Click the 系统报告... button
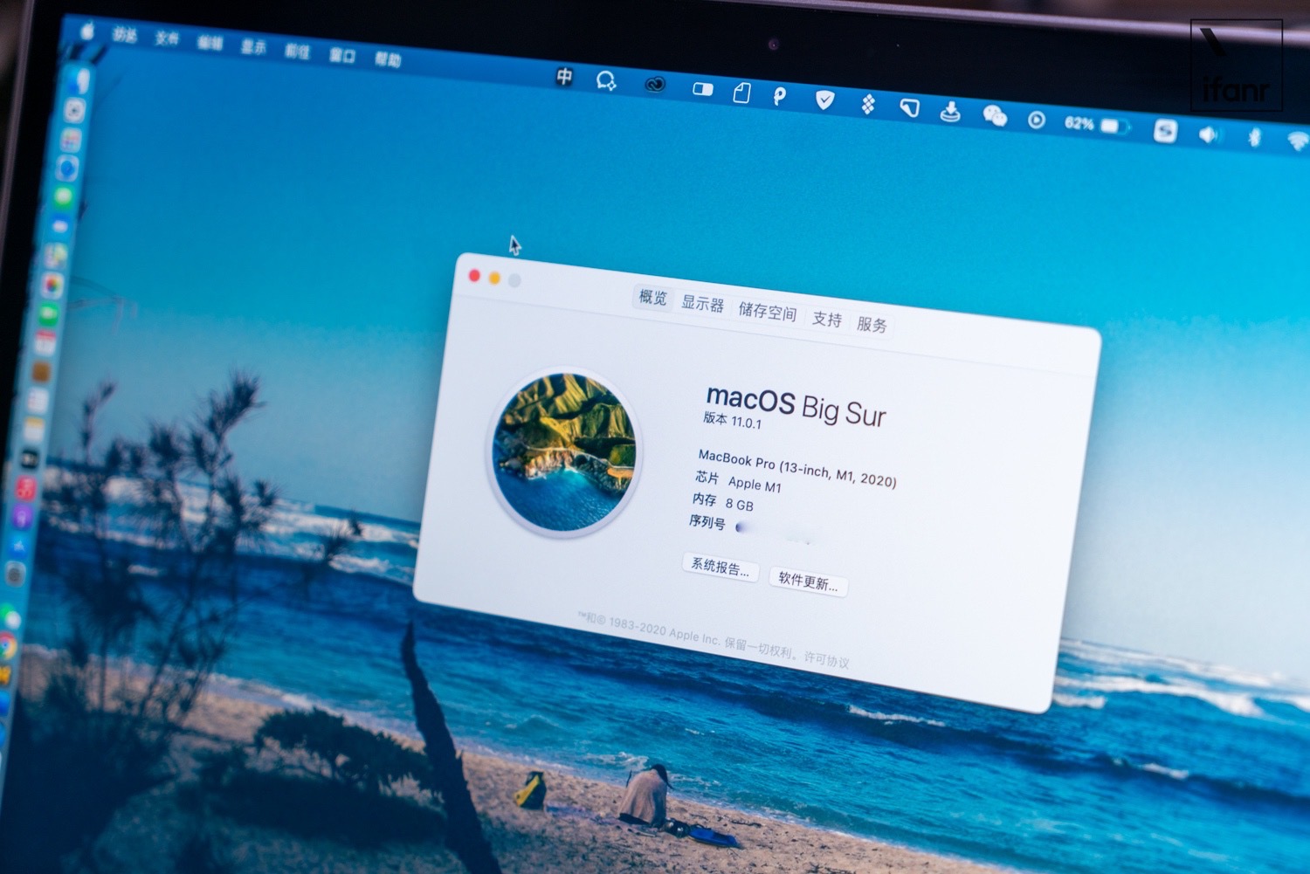The height and width of the screenshot is (874, 1310). click(x=720, y=567)
